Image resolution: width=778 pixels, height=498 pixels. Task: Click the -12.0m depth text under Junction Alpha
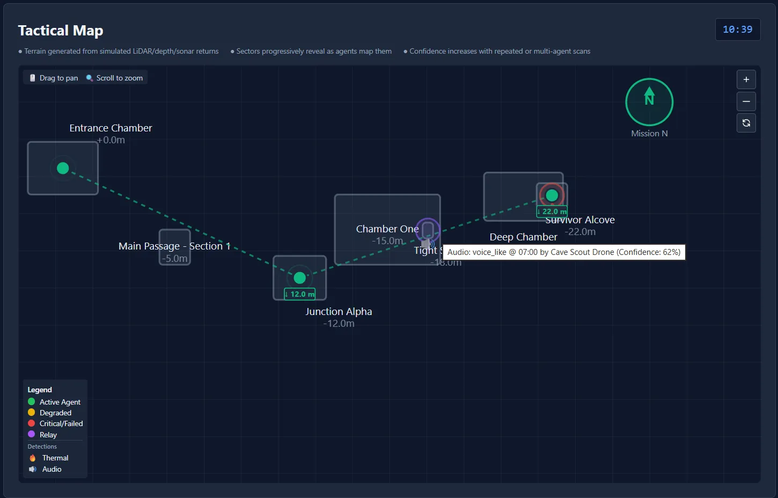coord(339,323)
